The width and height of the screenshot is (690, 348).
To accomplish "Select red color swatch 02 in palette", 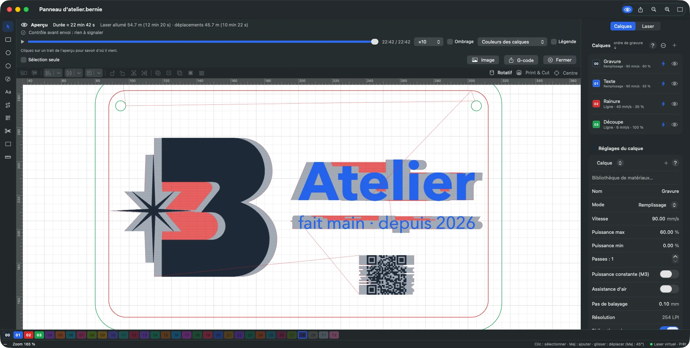I will tap(28, 335).
